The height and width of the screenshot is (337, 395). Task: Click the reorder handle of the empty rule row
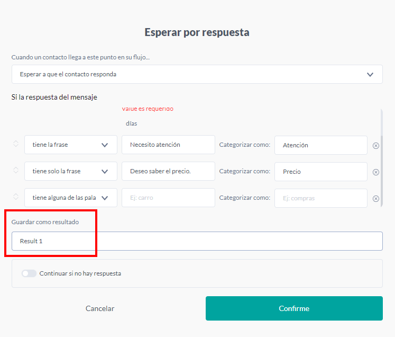[x=16, y=197]
